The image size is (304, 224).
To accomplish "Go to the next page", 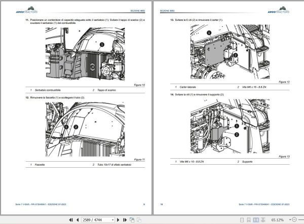I will pyautogui.click(x=118, y=220).
